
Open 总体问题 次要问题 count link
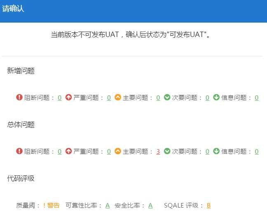(207, 152)
